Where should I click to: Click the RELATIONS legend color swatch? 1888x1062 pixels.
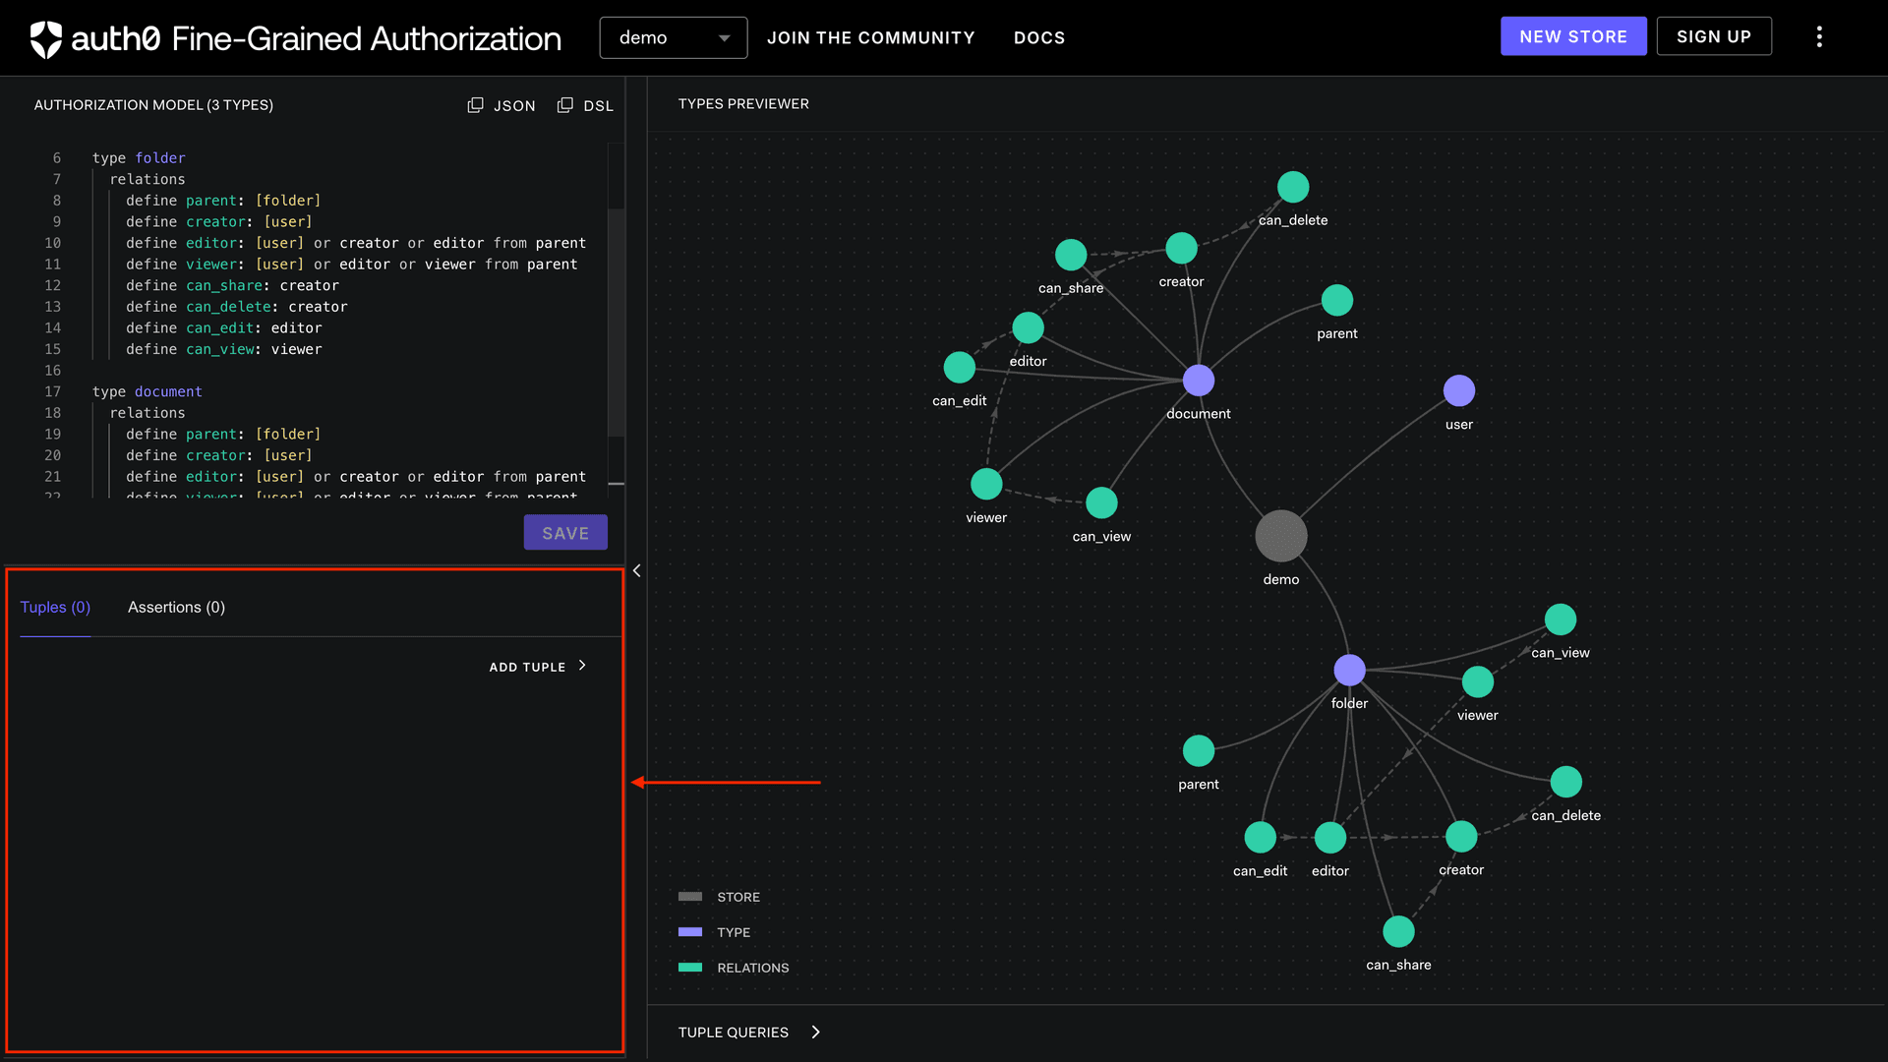tap(688, 968)
